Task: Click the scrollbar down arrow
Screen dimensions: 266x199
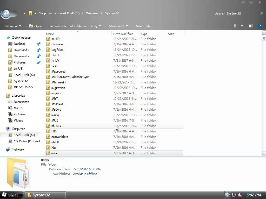Action: click(x=264, y=154)
